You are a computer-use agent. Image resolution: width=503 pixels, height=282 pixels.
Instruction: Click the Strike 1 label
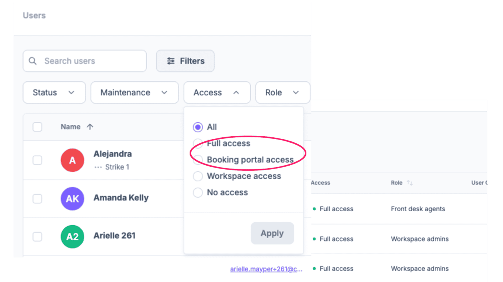[x=117, y=167]
